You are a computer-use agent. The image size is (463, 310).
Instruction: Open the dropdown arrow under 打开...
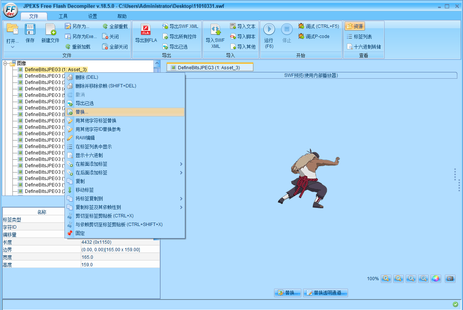12,47
